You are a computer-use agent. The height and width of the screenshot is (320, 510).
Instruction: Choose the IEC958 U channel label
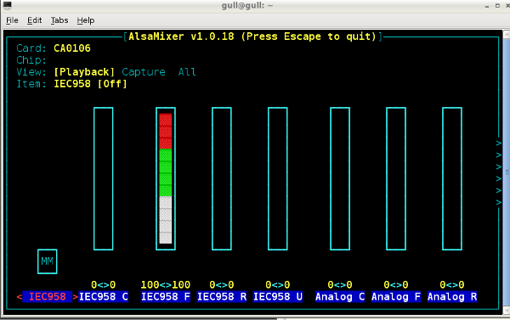[x=278, y=296]
